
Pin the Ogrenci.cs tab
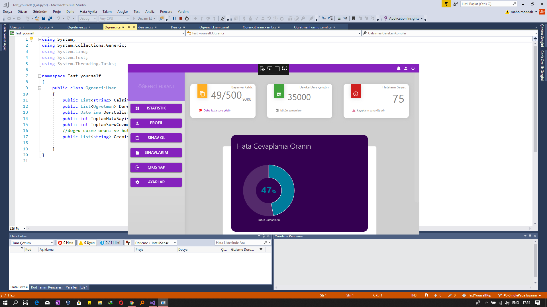point(128,27)
